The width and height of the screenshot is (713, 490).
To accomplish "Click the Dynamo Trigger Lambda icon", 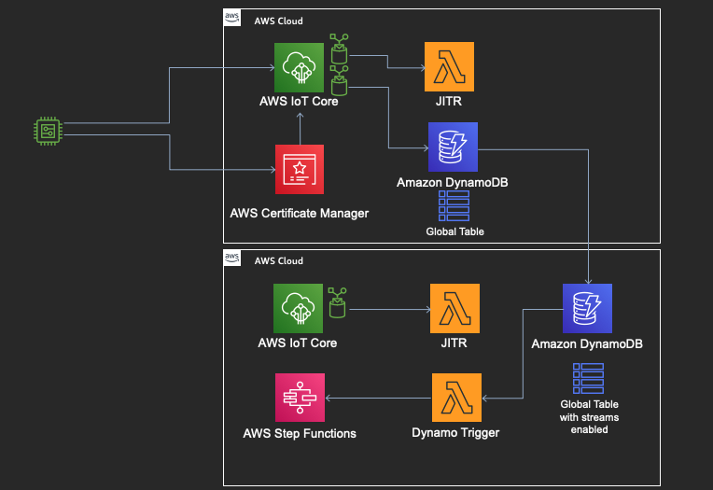I will tap(456, 398).
